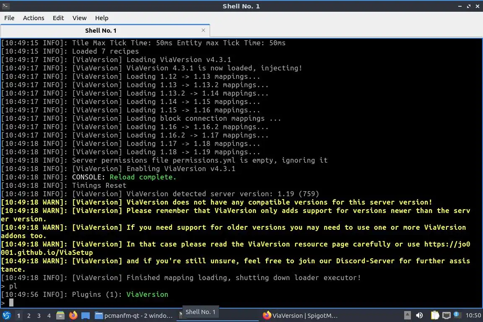The height and width of the screenshot is (322, 483).
Task: Click 'Loading 1.18 -> 1.19 mappings' line
Action: pyautogui.click(x=130, y=152)
